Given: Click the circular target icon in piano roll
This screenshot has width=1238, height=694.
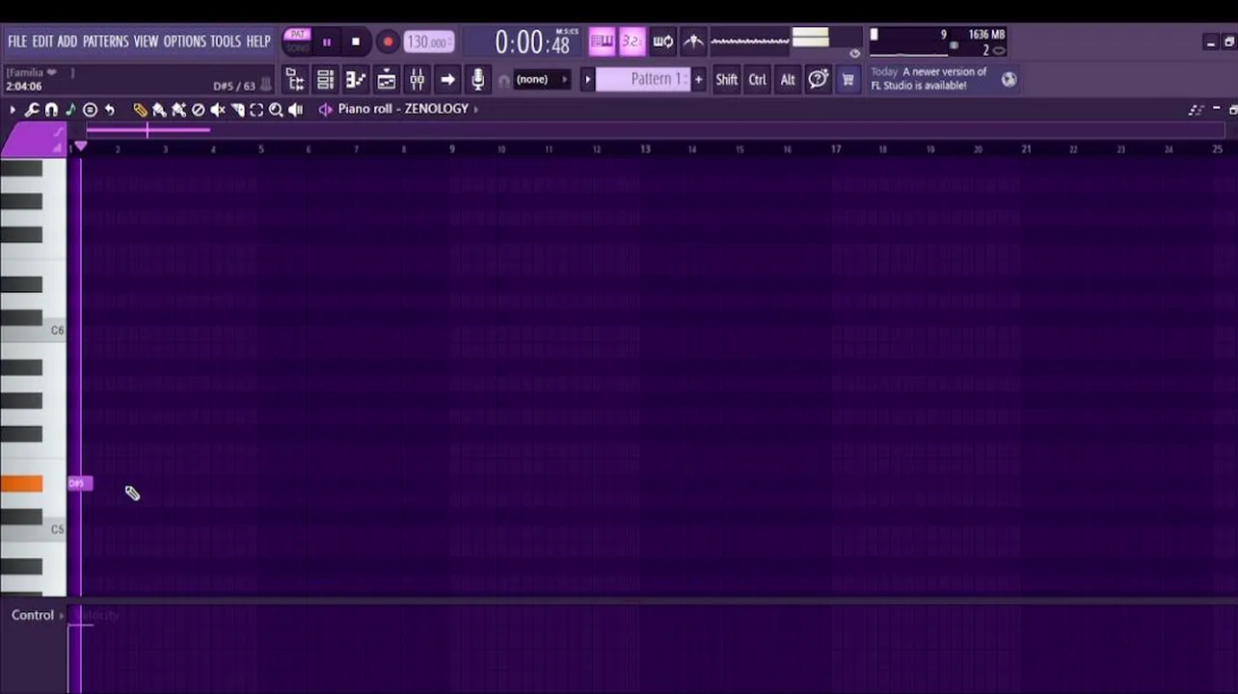Looking at the screenshot, I should click(90, 110).
